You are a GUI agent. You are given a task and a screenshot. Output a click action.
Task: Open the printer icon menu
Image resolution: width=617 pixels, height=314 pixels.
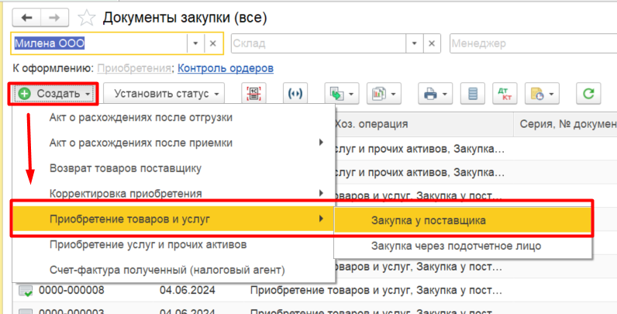[435, 94]
